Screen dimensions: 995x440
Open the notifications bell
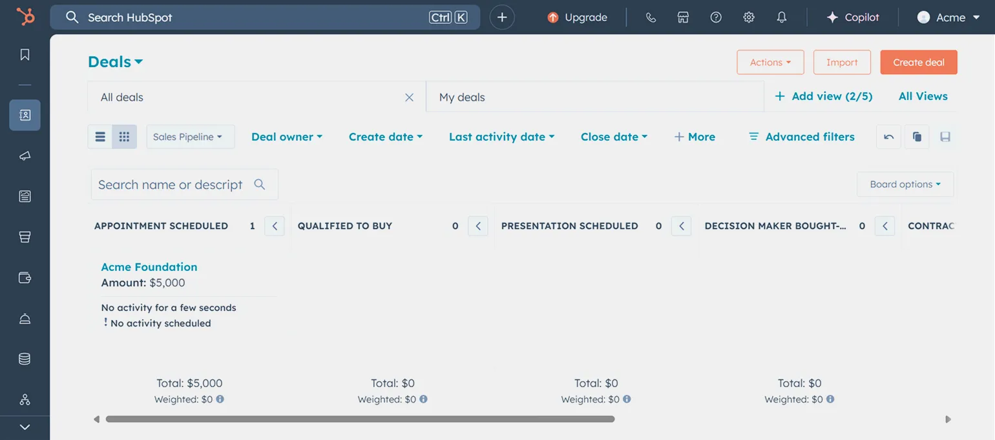pos(782,17)
